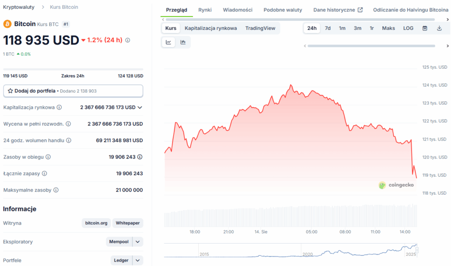
Task: Select Maks time range
Action: tap(388, 28)
